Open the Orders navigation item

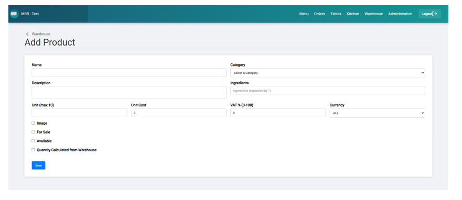tap(319, 14)
